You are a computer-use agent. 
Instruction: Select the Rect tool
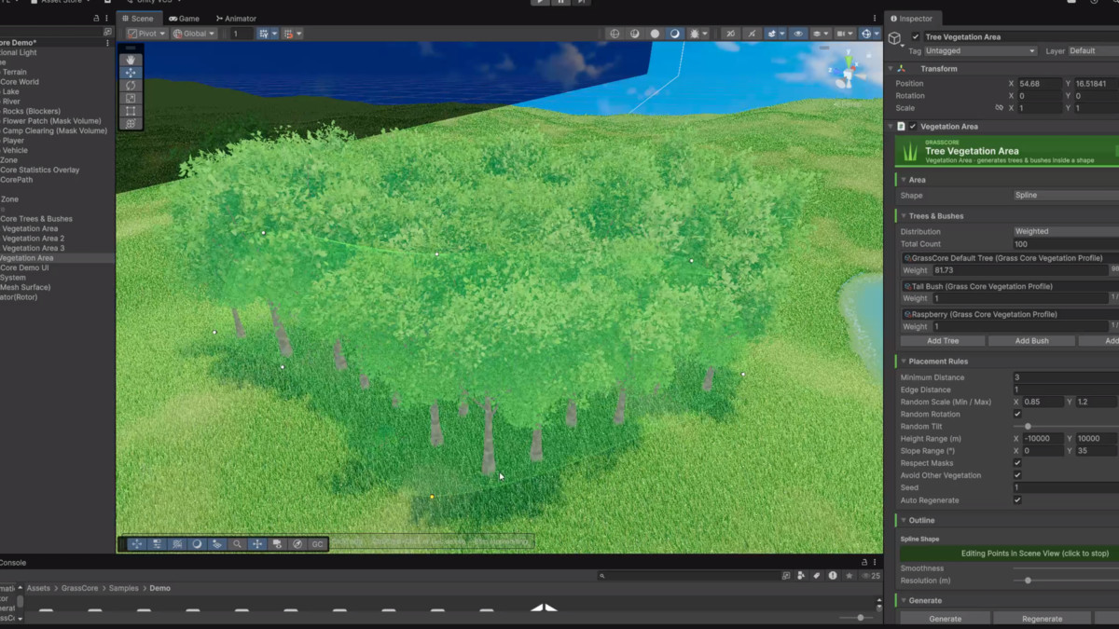point(131,111)
